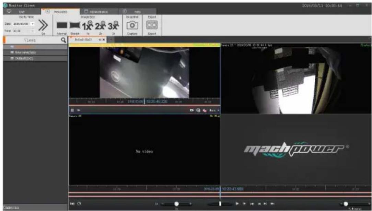The width and height of the screenshot is (372, 211).
Task: Select the Default view tab above the video grid
Action: click(x=83, y=39)
